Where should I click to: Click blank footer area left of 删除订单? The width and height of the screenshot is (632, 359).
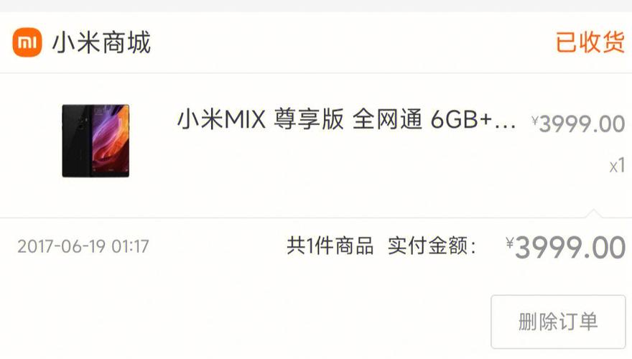pyautogui.click(x=242, y=322)
